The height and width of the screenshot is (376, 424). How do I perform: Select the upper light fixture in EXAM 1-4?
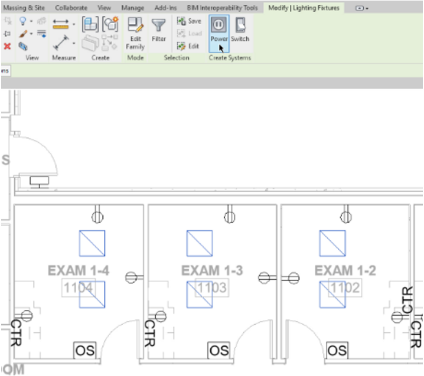[x=92, y=243]
